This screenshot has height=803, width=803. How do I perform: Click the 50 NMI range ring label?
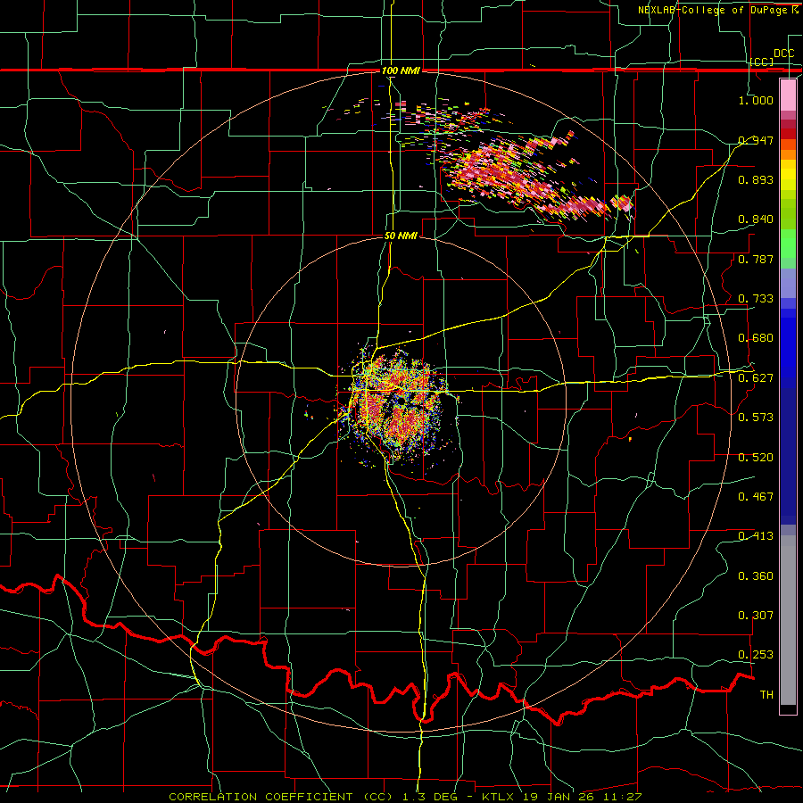pyautogui.click(x=401, y=236)
